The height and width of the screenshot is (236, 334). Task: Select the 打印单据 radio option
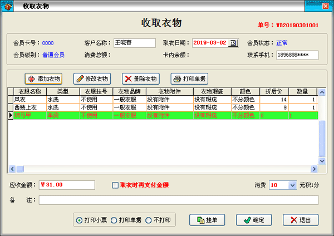[114, 220]
